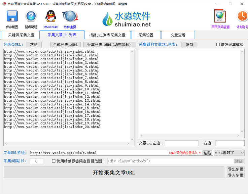The width and height of the screenshot is (248, 194).
Task: Toggle the 使用精确标签限定栏目范围 checkbox
Action: (x=54, y=161)
